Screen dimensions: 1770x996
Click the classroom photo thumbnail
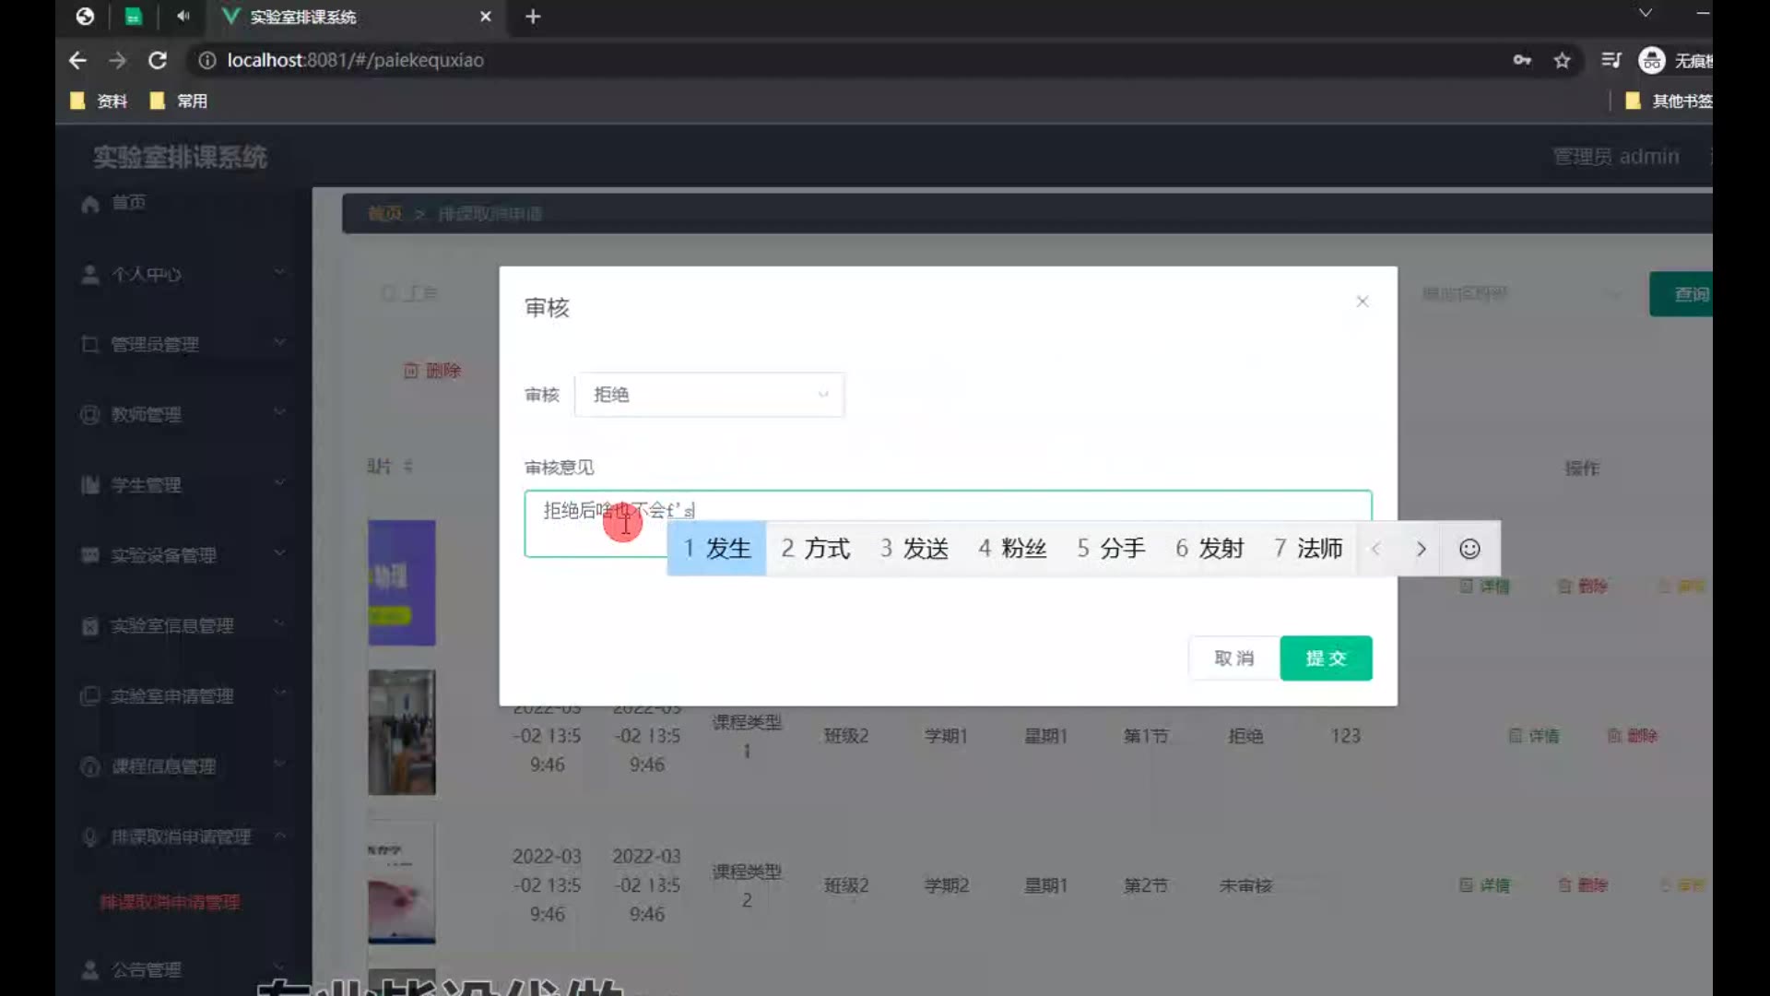[x=402, y=732]
